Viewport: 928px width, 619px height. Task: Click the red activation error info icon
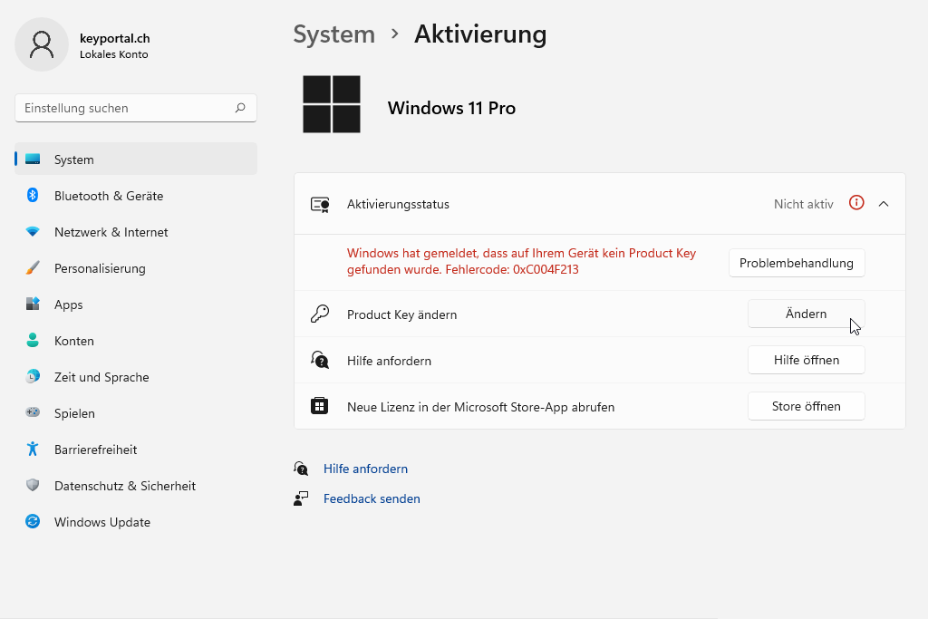click(x=856, y=203)
